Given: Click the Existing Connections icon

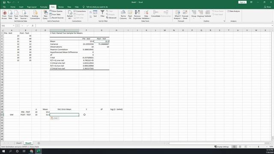Looking at the screenshot, I should [x=35, y=15].
